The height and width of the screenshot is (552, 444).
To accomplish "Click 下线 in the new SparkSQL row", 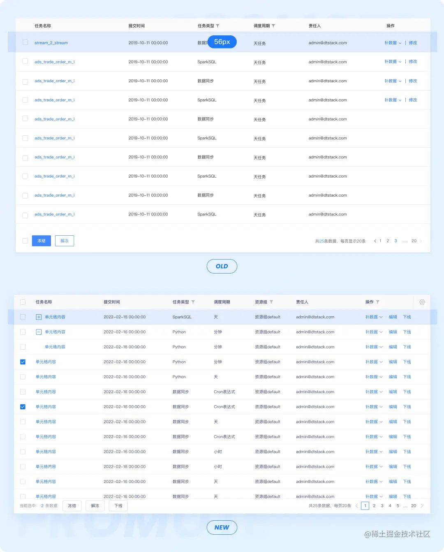I will (407, 317).
